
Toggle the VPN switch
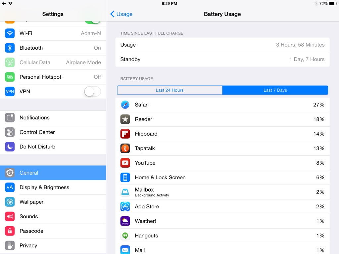[93, 92]
